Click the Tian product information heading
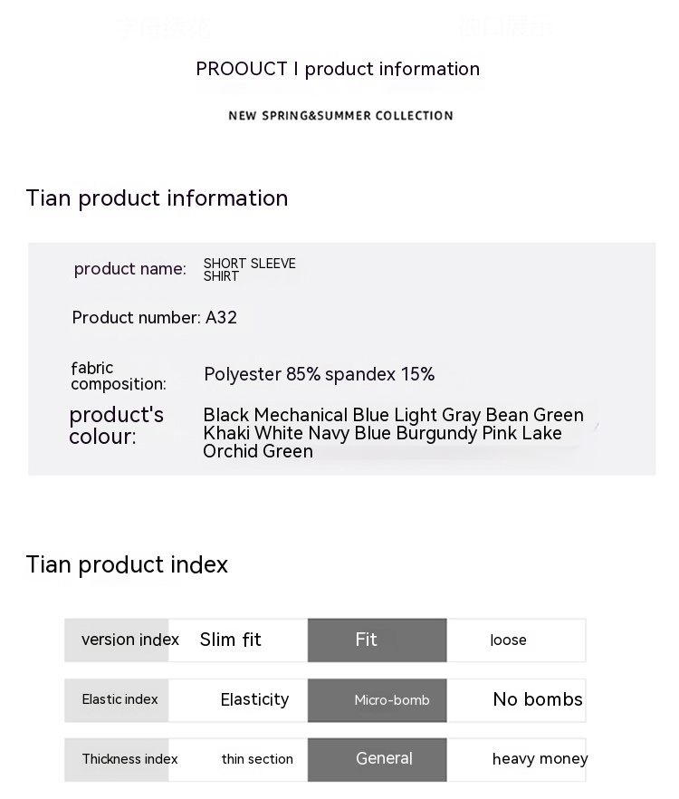The image size is (679, 799). click(157, 198)
